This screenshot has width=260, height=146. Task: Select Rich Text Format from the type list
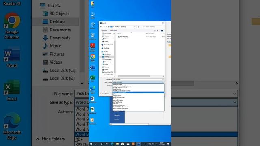point(138,102)
